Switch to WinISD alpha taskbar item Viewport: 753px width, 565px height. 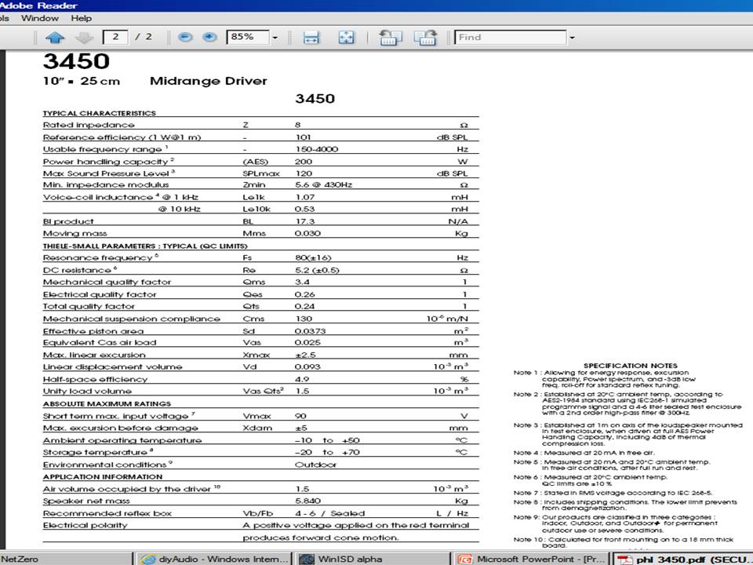(372, 559)
